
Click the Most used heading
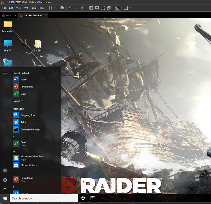click(18, 109)
